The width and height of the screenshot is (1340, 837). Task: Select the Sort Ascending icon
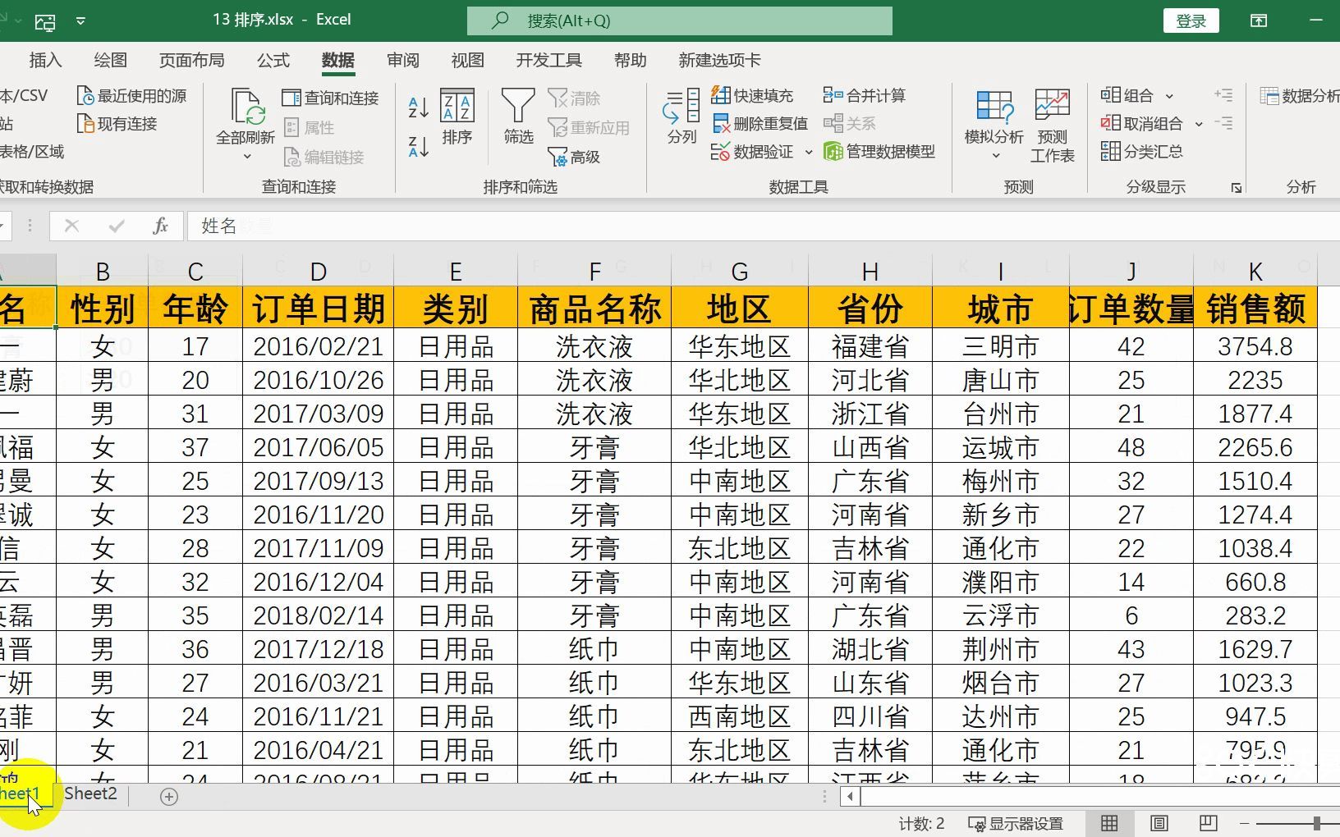[x=417, y=105]
